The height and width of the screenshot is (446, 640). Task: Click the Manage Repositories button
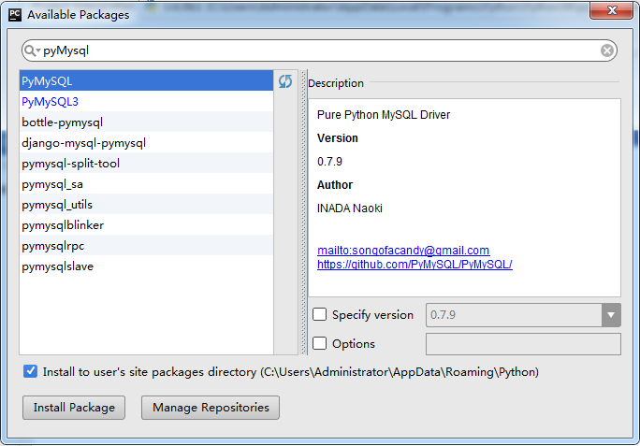tap(211, 408)
